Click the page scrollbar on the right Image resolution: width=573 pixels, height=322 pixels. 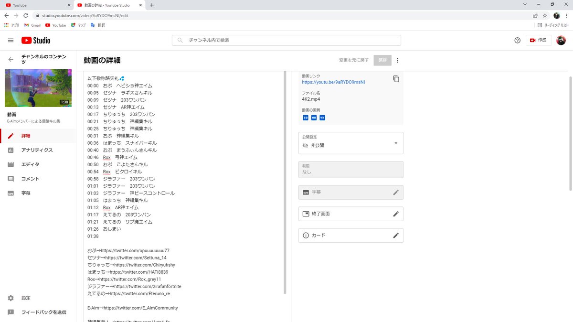[571, 134]
